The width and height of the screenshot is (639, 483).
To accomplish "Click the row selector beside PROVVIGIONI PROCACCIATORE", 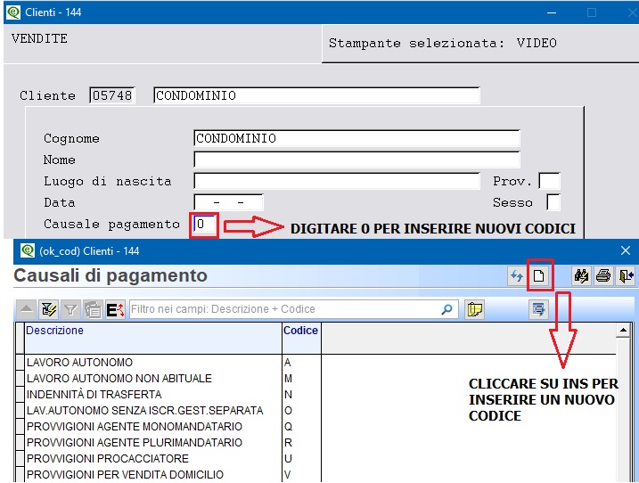I will tap(20, 459).
